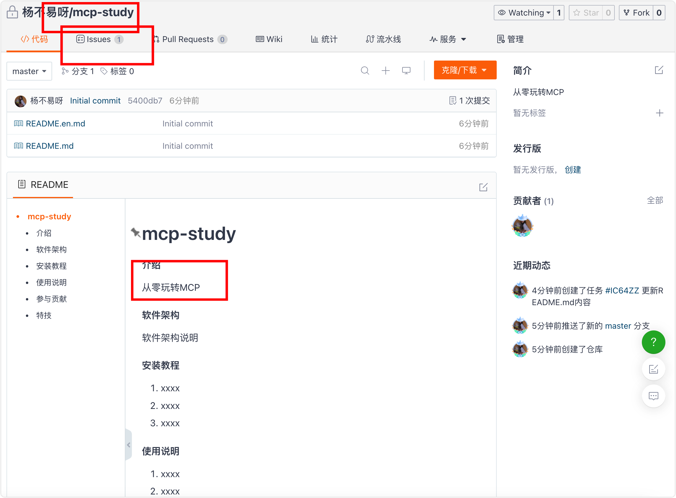Edit the README with the pencil icon
This screenshot has height=498, width=676.
(x=483, y=187)
